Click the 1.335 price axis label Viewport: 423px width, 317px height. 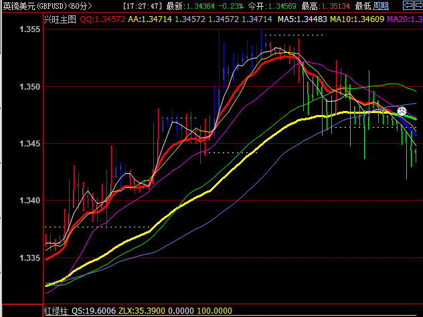pos(29,257)
